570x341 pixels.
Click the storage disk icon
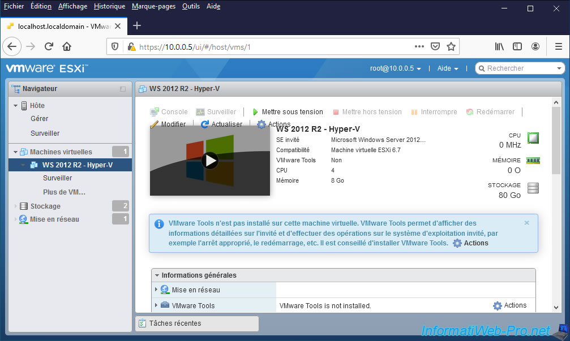click(533, 188)
